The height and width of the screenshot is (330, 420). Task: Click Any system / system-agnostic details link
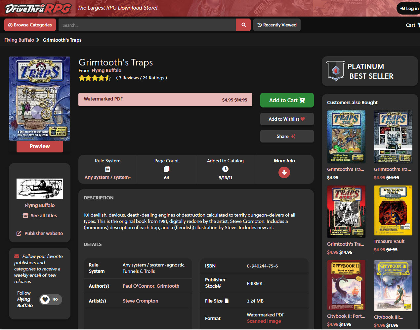coord(154,268)
